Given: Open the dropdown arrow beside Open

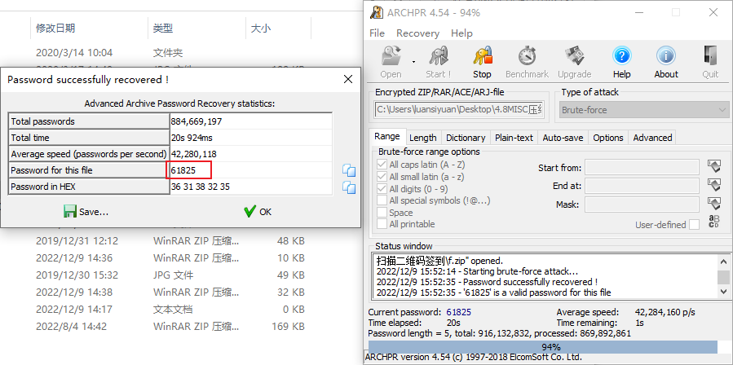Looking at the screenshot, I should [x=413, y=60].
